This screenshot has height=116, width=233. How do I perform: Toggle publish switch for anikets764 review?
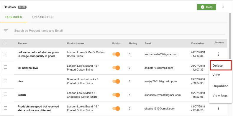116,68
